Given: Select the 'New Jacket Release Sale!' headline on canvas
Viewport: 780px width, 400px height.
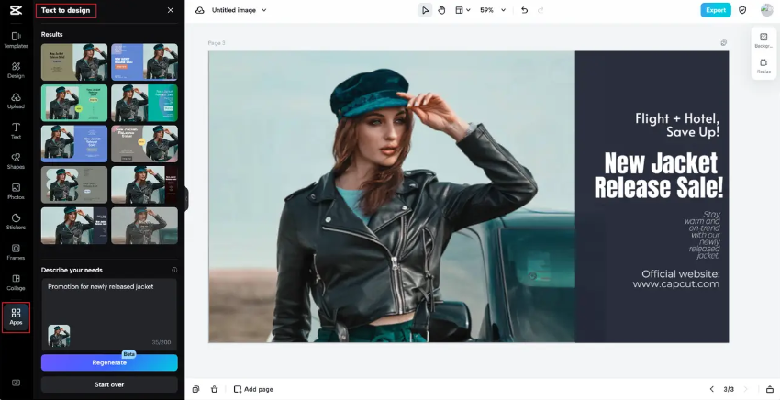Looking at the screenshot, I should (x=658, y=175).
